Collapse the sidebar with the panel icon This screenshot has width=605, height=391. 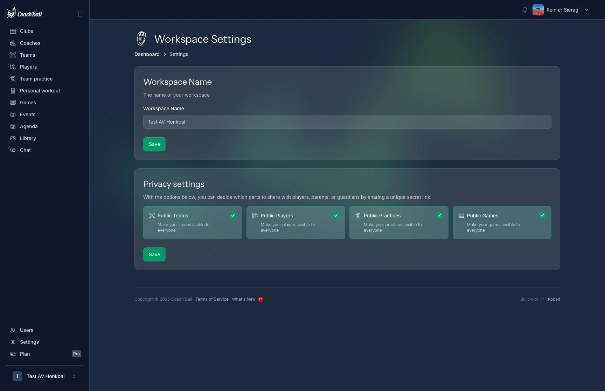tap(79, 14)
